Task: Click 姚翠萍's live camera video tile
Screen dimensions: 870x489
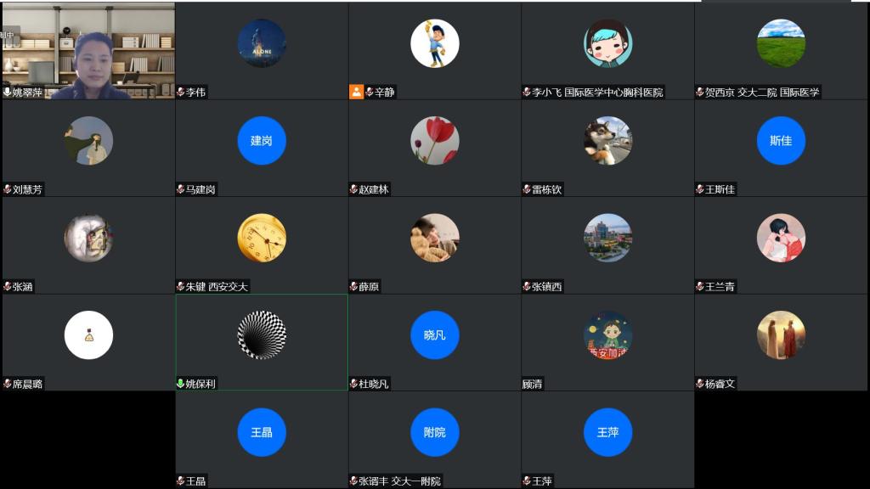Action: (x=88, y=51)
